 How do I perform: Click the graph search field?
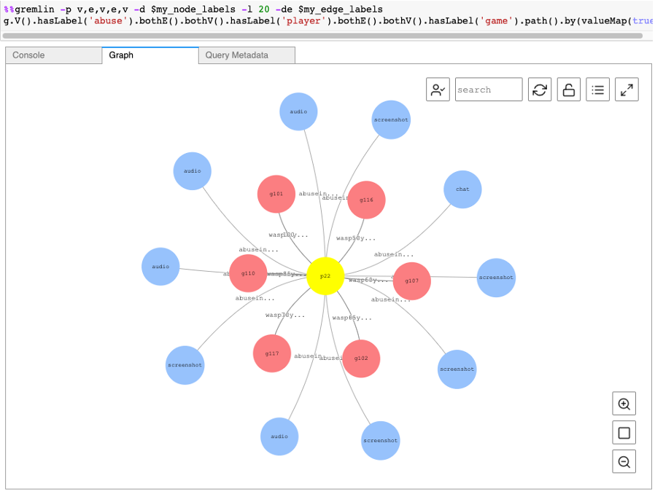coord(488,90)
